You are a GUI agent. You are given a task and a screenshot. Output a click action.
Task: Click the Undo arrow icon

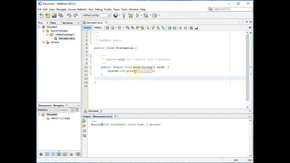pyautogui.click(x=69, y=15)
